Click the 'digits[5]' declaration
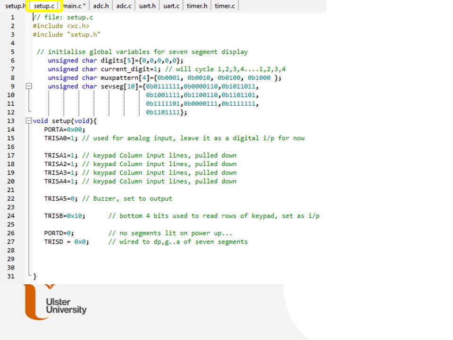 (116, 60)
